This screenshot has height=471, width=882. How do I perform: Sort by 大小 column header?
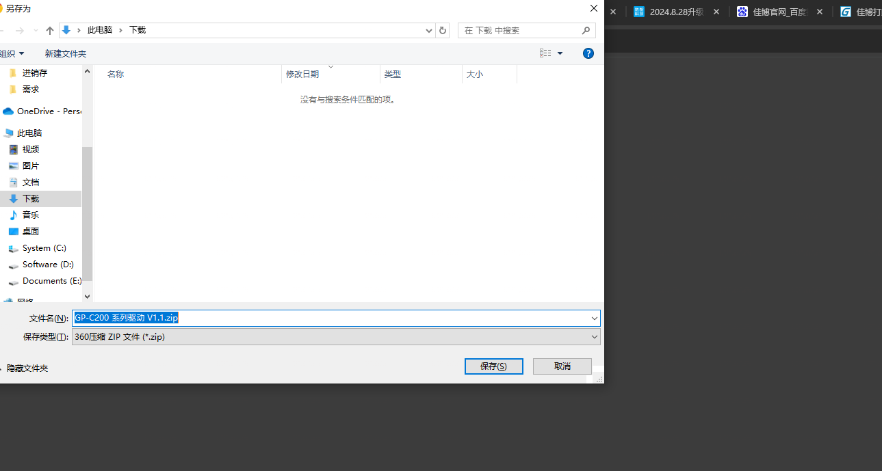click(475, 74)
